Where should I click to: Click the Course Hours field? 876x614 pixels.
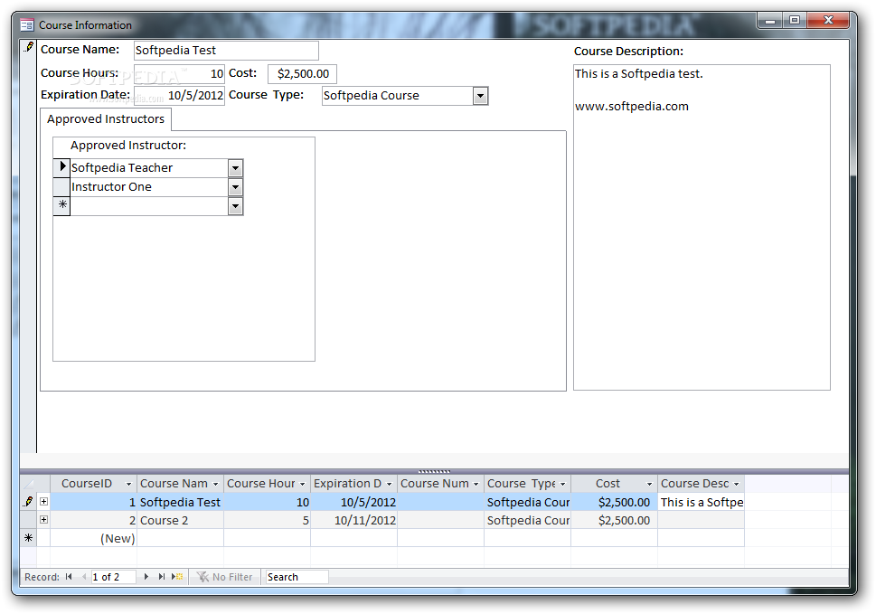(x=179, y=74)
